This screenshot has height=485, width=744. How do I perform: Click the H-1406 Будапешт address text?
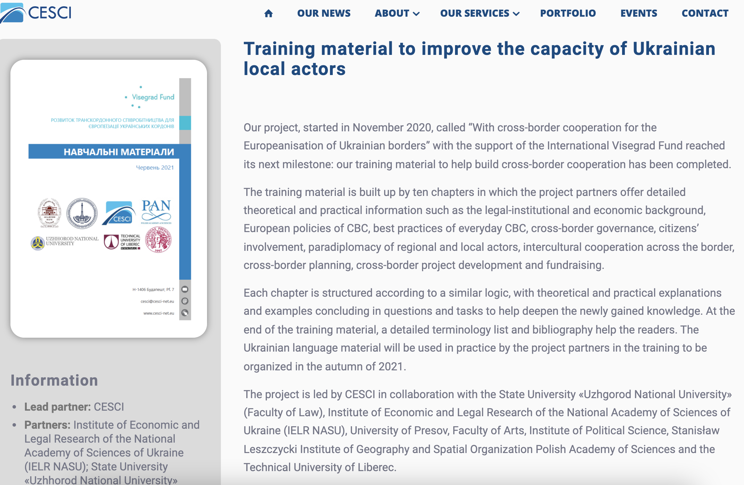(x=153, y=289)
